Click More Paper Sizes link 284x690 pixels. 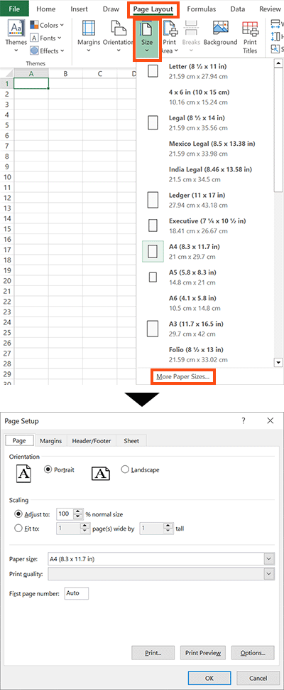(183, 377)
